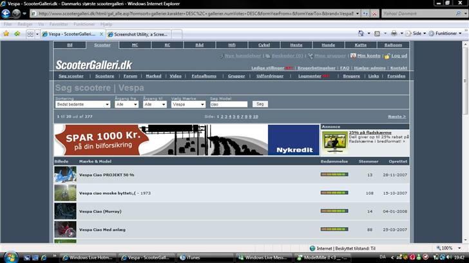Open Vespa Ciao (Murray) listing
Image resolution: width=469 pixels, height=263 pixels.
point(100,212)
